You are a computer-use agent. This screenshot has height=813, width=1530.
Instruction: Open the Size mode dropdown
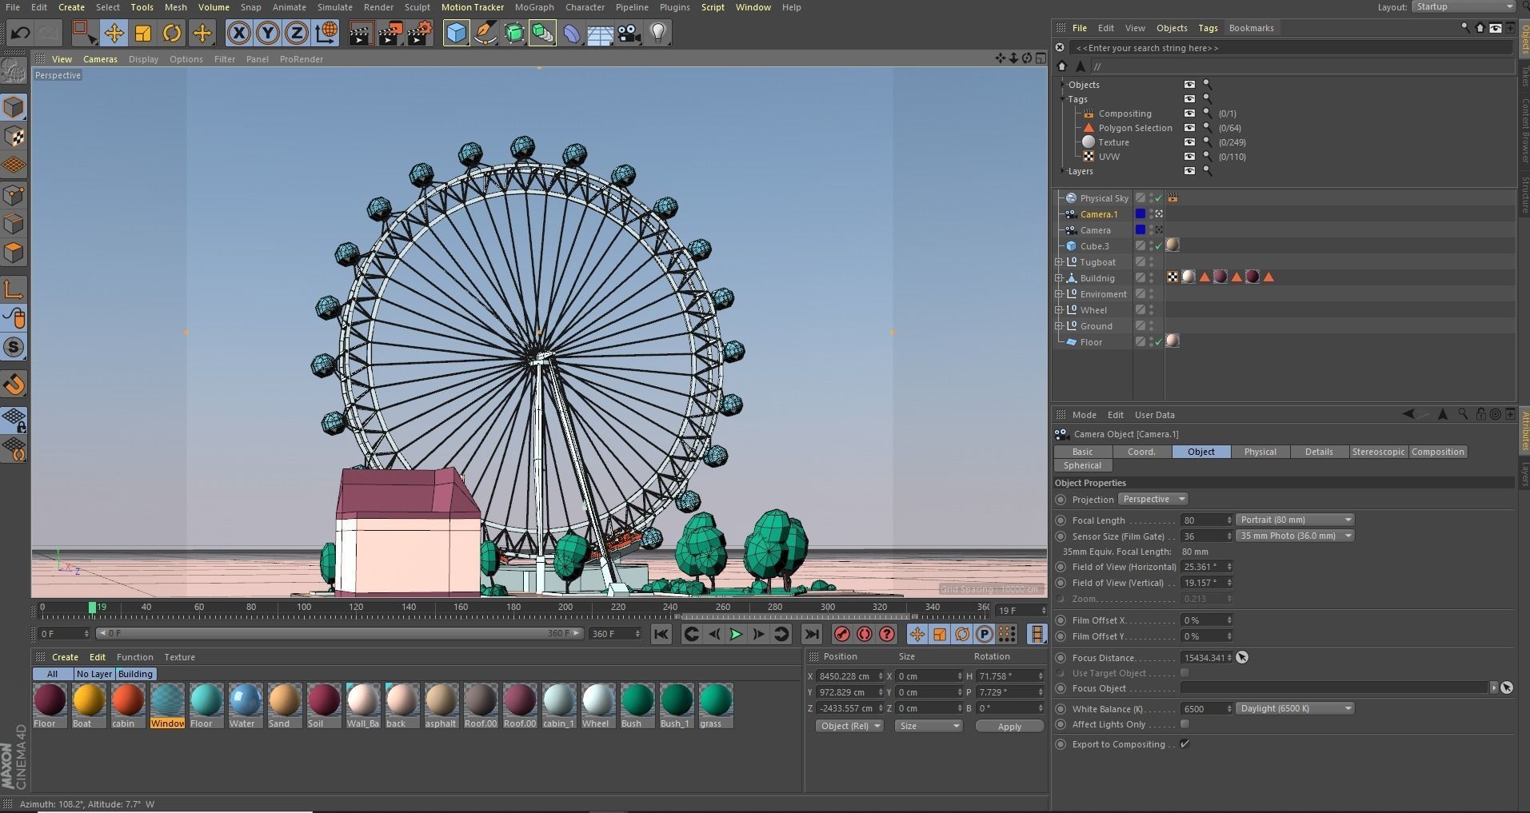pos(929,726)
